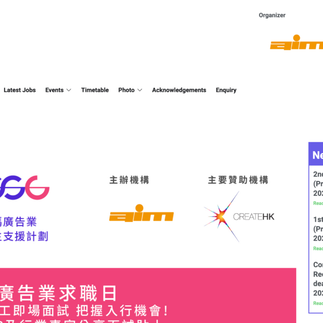Click the 主辦機構 heading text

tap(129, 180)
